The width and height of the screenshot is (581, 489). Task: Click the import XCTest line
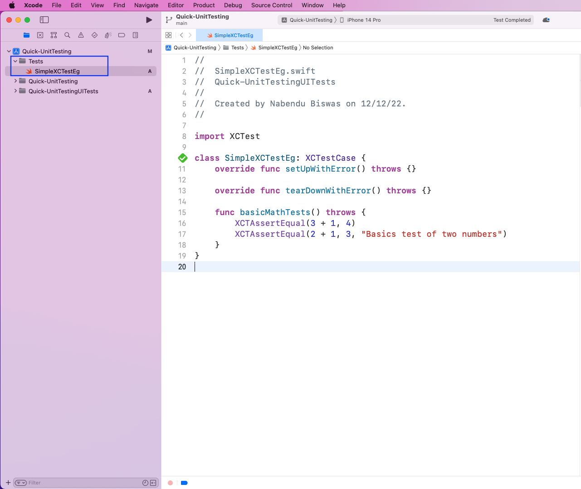(x=227, y=136)
